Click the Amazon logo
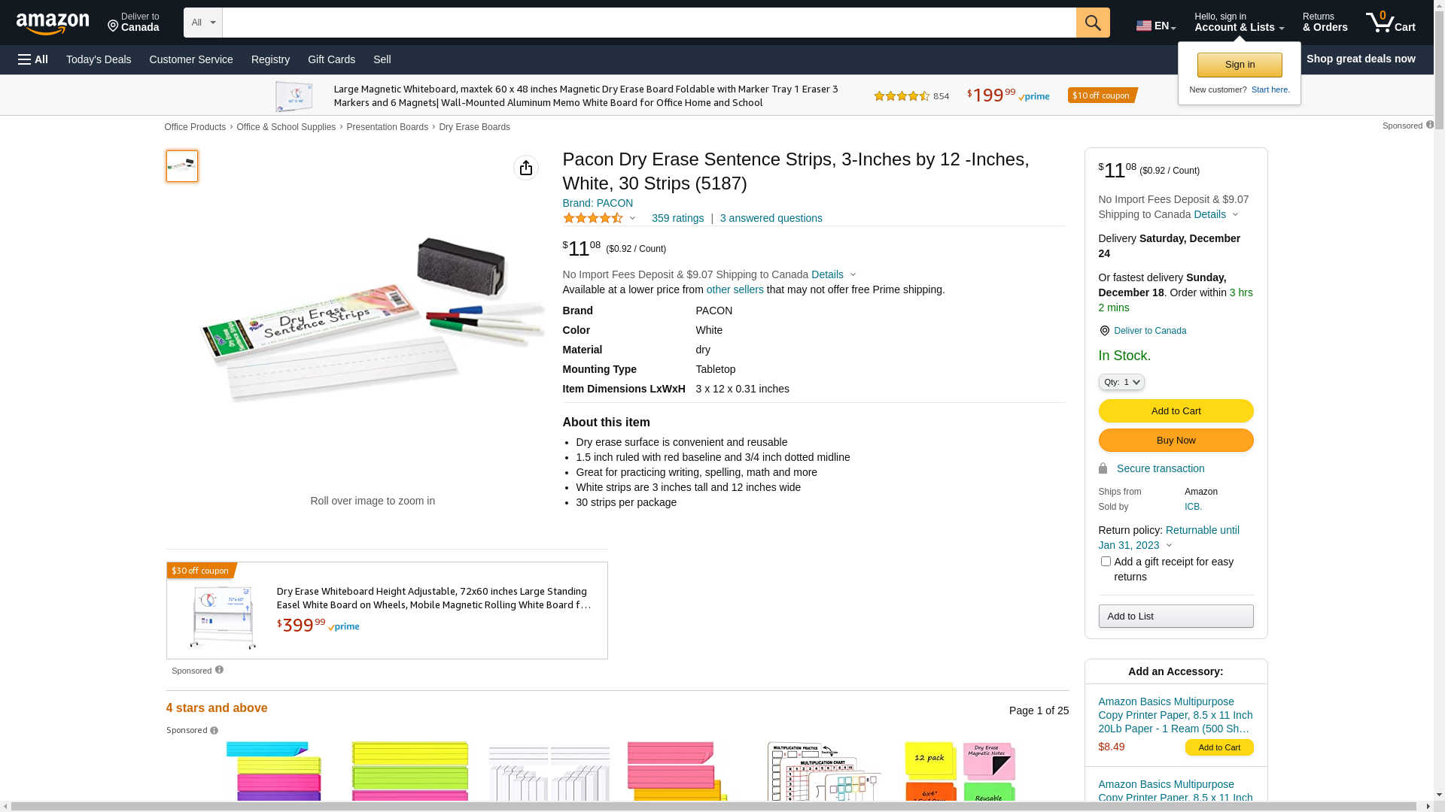Screen dimensions: 1445x812 [53, 24]
